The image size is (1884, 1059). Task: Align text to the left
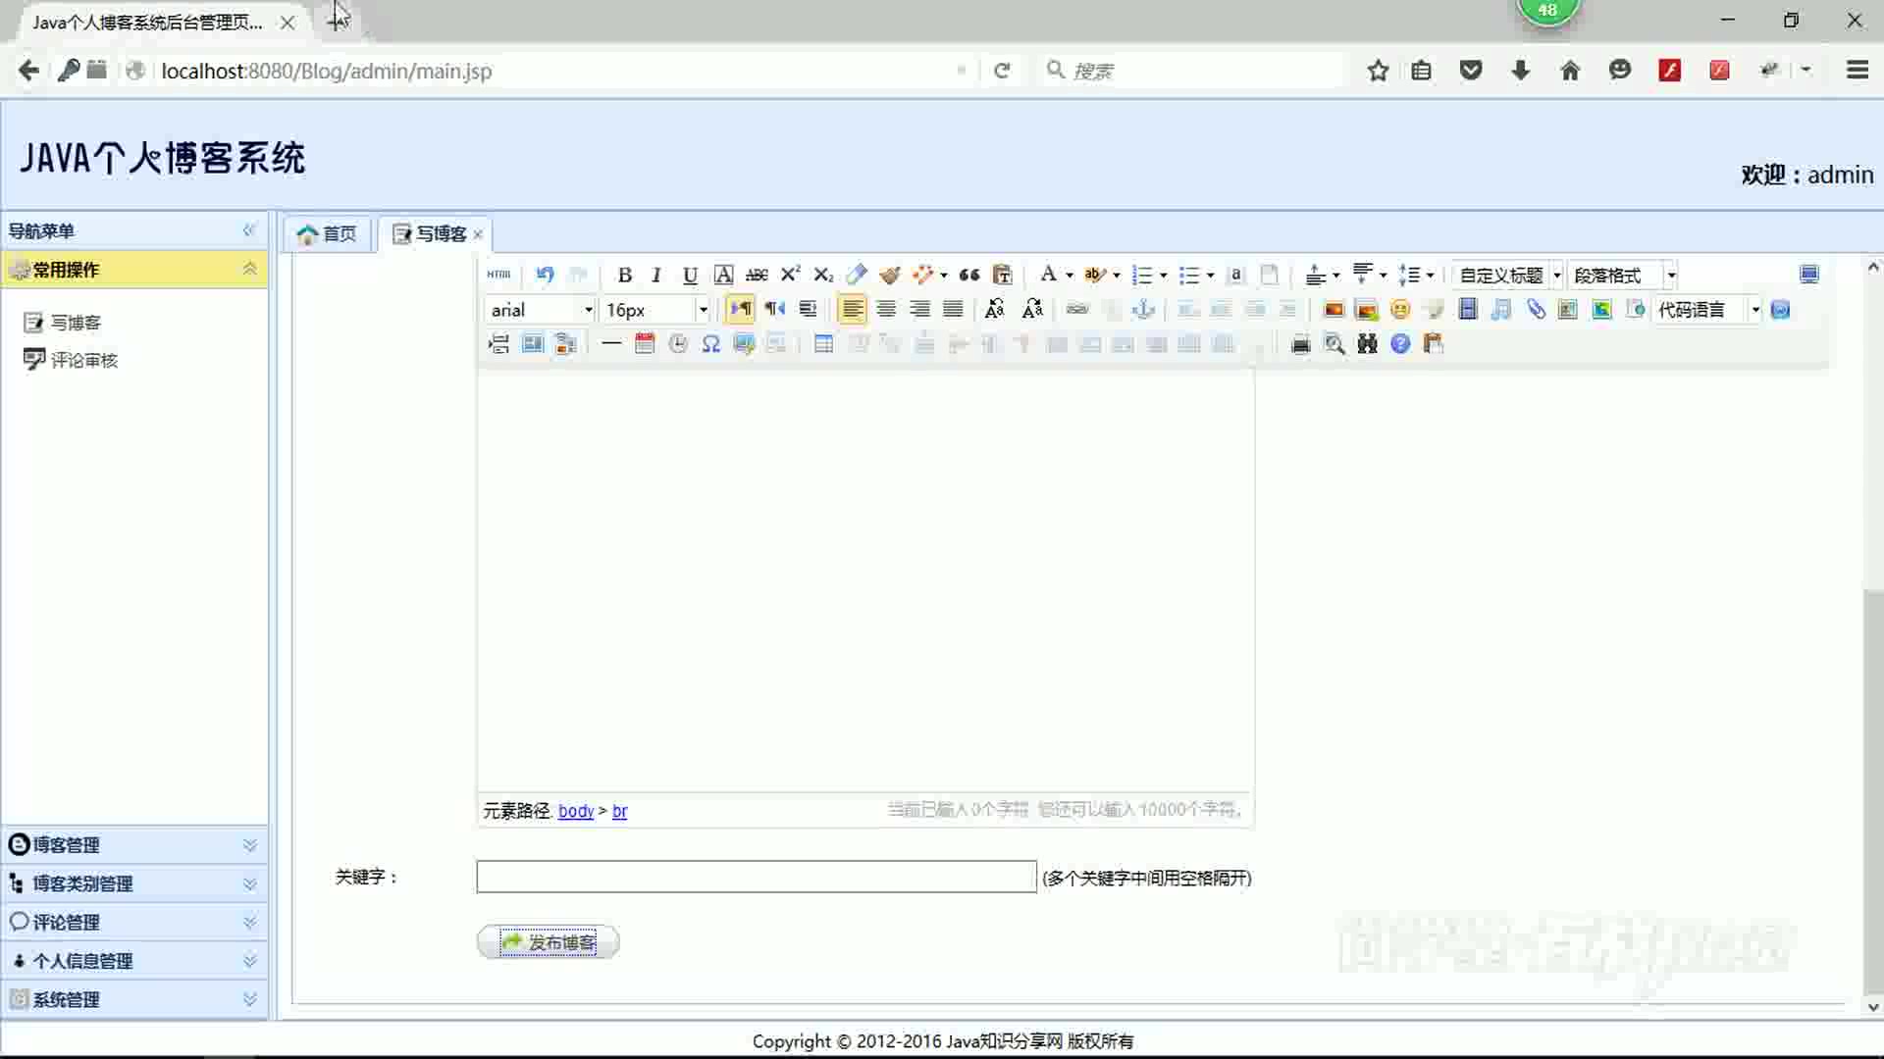tap(853, 310)
